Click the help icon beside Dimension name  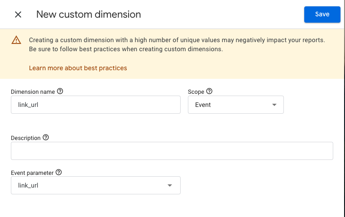(60, 92)
